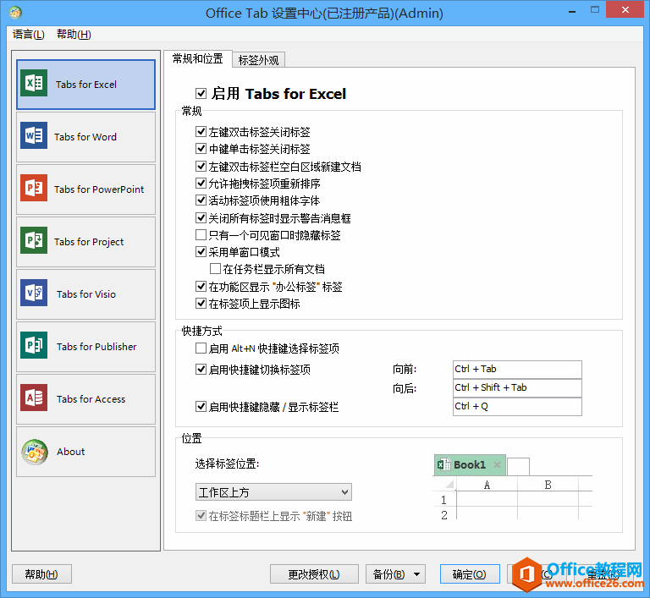This screenshot has width=650, height=598.
Task: Toggle 在标签标题栏上显示新建按钮 checkbox
Action: point(201,516)
